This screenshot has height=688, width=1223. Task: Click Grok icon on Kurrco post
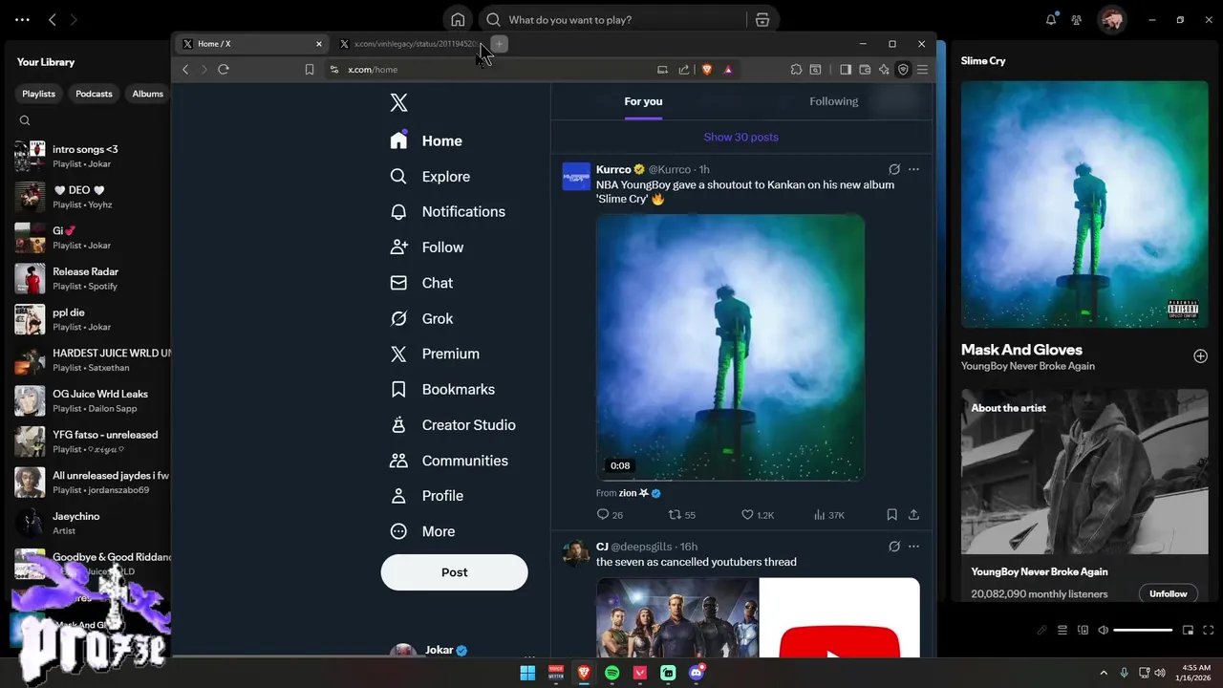pos(894,169)
